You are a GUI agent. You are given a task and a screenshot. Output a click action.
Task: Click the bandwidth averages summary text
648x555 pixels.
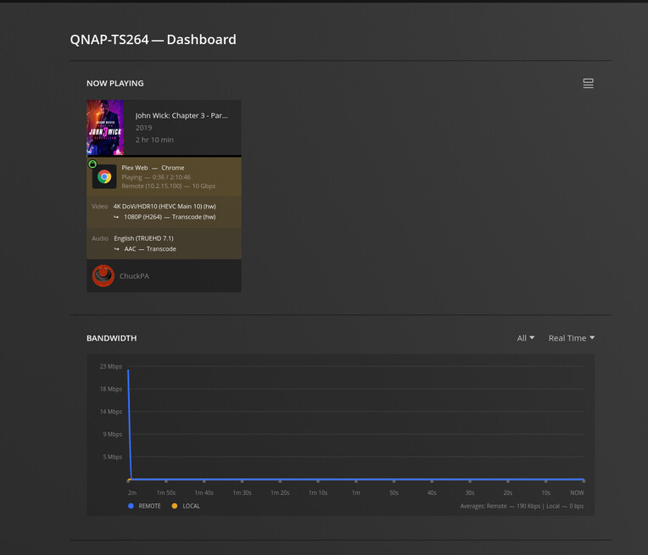(x=522, y=506)
